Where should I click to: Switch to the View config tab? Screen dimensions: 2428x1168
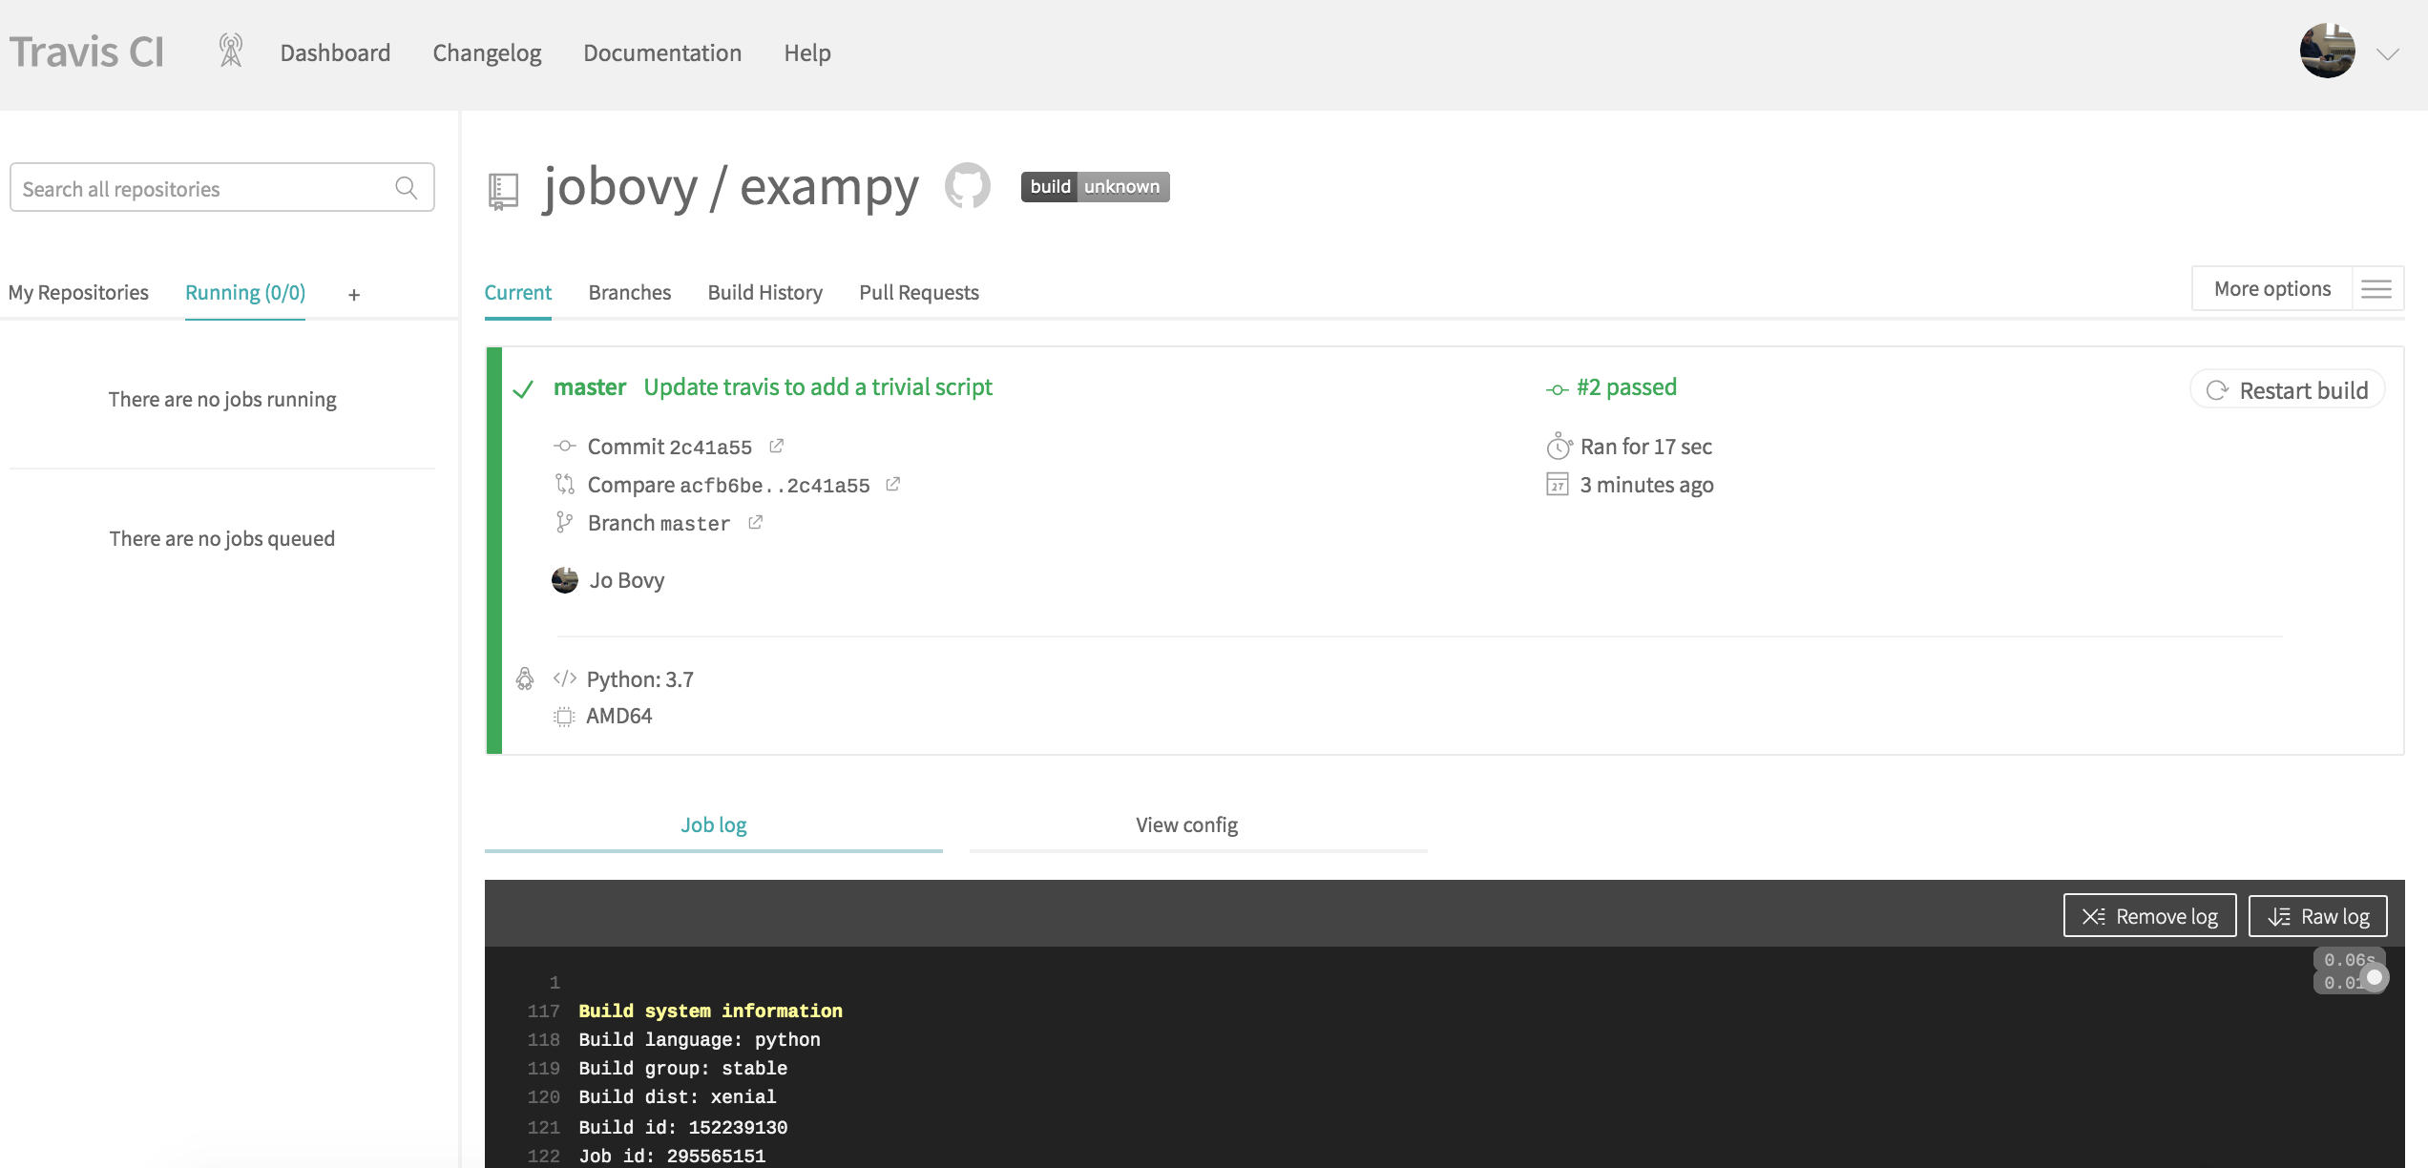(1184, 823)
